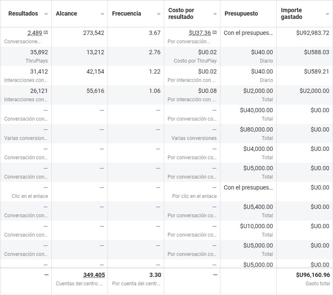This screenshot has height=295, width=333.
Task: Click the $U40.00 Diario budget for ThruPlays row
Action: point(262,52)
